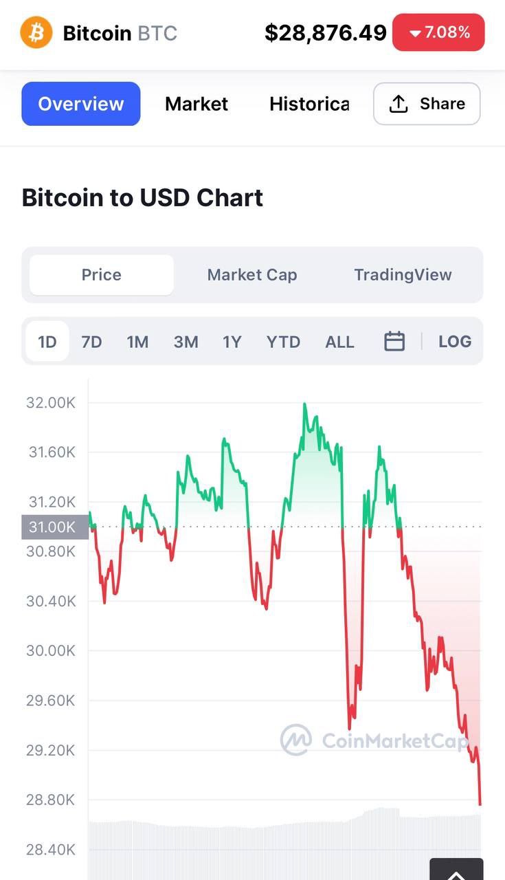Switch chart to Market Cap view
505x880 pixels.
coord(252,275)
